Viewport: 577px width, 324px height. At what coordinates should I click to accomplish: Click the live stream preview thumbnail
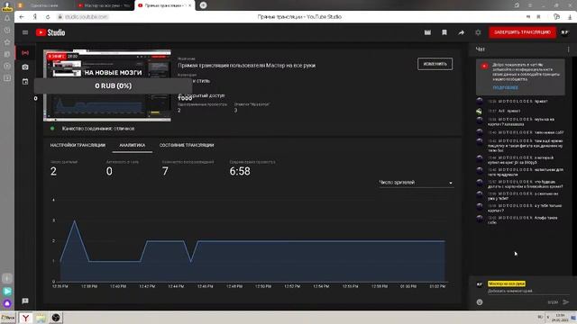tap(107, 85)
